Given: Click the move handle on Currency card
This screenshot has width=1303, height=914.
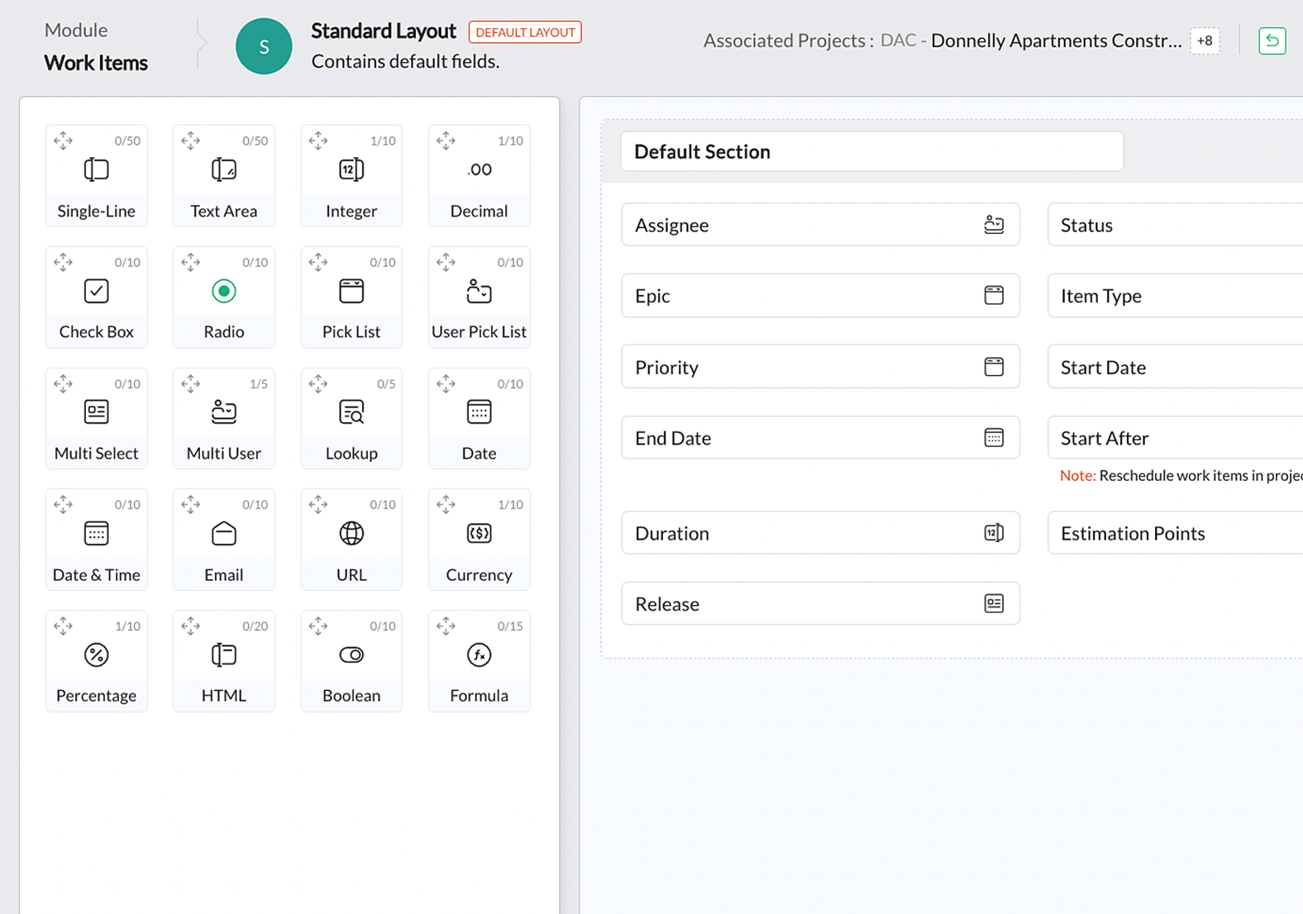Looking at the screenshot, I should click(446, 504).
